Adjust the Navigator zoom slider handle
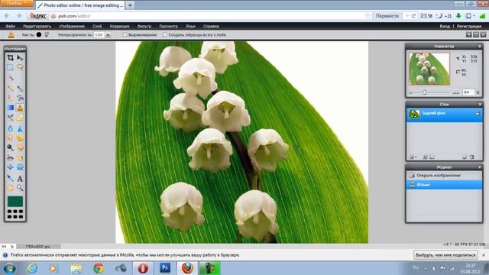 pyautogui.click(x=425, y=92)
